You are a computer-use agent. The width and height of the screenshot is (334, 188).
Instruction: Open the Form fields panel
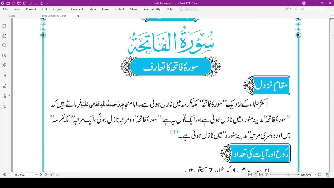(x=4, y=86)
